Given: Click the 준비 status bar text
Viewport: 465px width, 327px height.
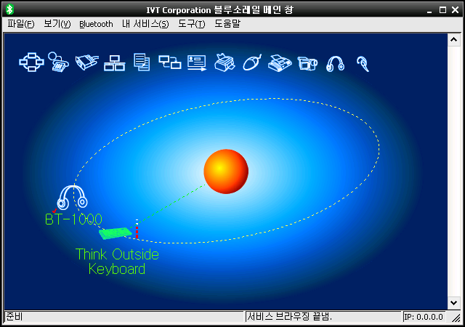Looking at the screenshot, I should (x=15, y=317).
